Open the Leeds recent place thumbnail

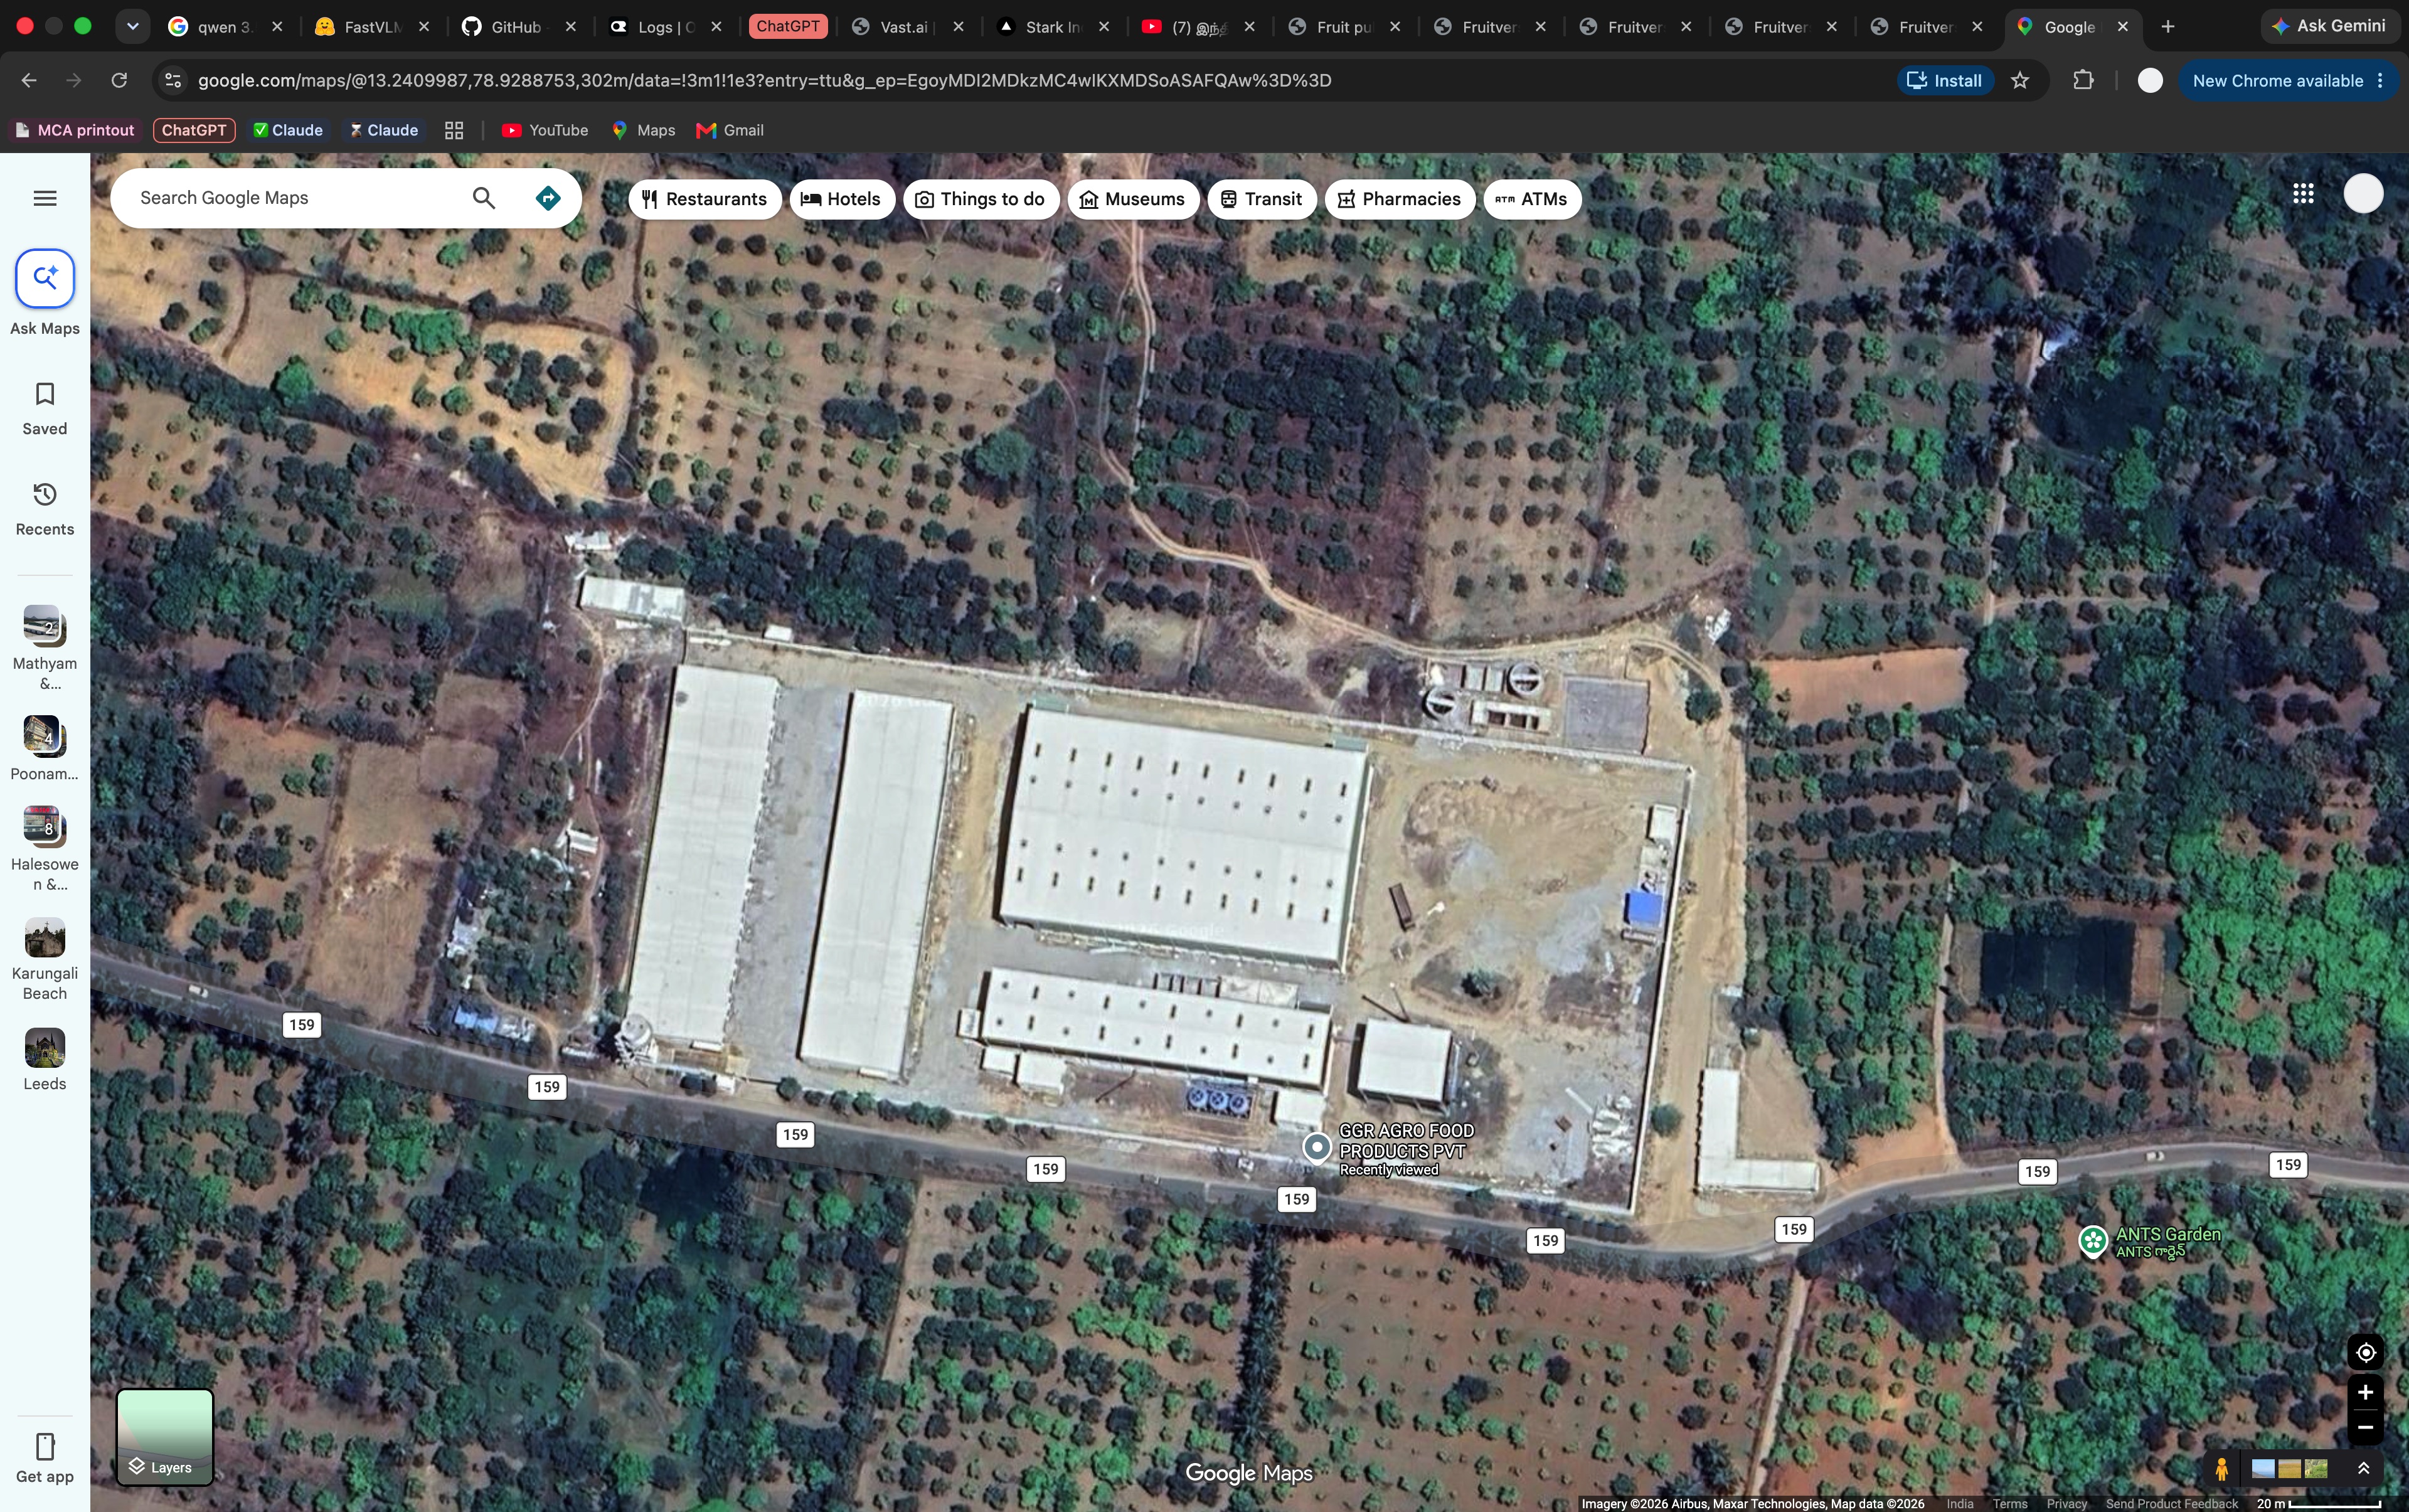(x=45, y=1048)
